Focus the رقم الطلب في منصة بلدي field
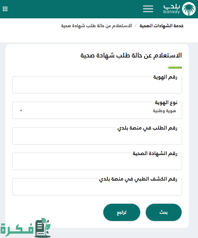 [97, 136]
